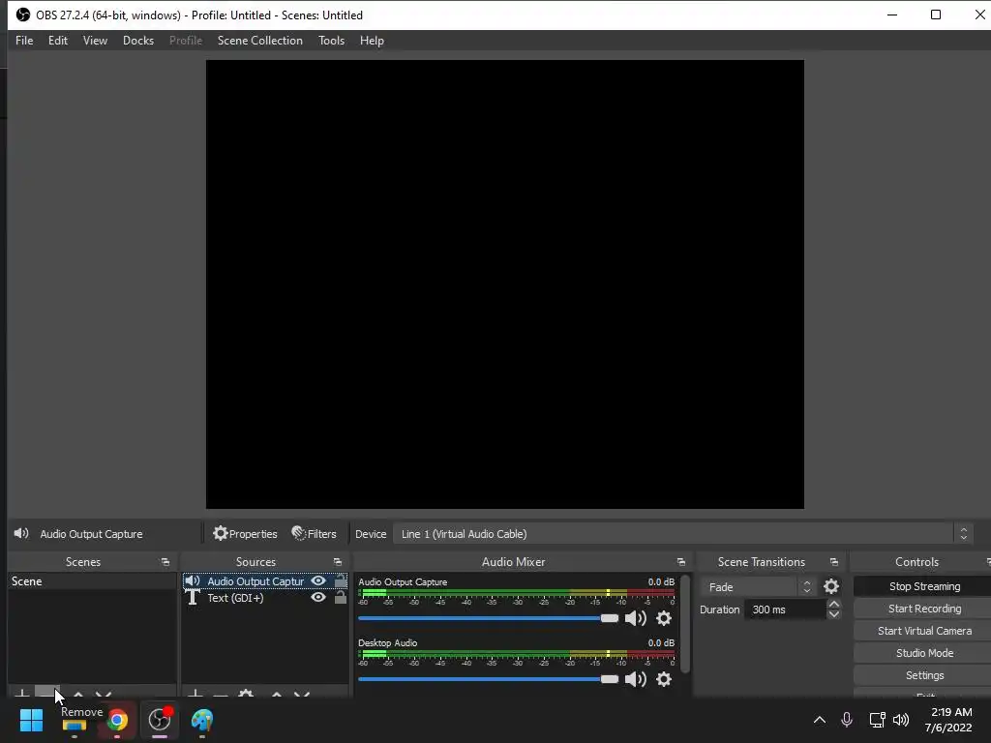Image resolution: width=991 pixels, height=743 pixels.
Task: Click the network display icon in tray
Action: coord(877,720)
